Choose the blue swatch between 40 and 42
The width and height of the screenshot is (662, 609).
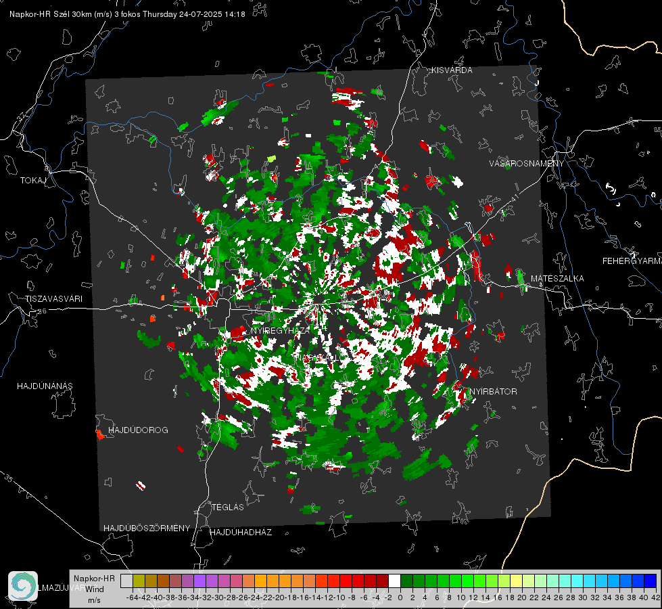point(651,581)
